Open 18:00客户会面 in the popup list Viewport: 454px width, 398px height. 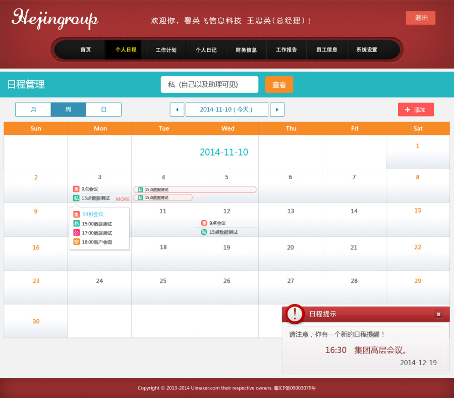pyautogui.click(x=97, y=242)
